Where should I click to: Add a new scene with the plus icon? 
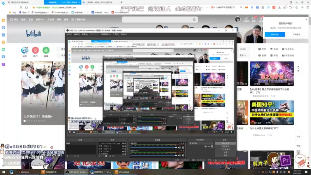[x=67, y=156]
